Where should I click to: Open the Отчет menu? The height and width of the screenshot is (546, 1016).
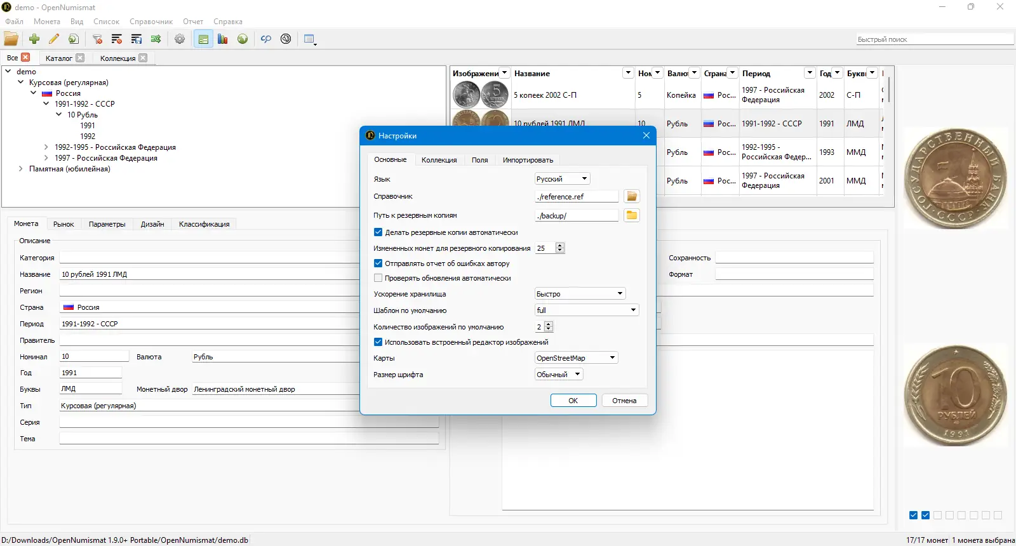193,22
